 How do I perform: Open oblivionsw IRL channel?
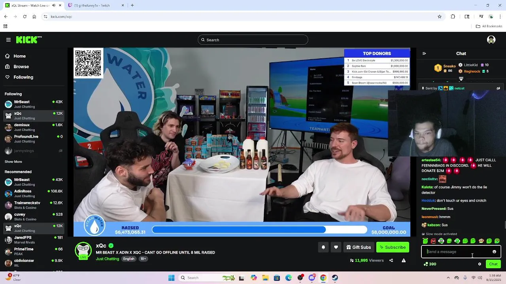(34, 263)
